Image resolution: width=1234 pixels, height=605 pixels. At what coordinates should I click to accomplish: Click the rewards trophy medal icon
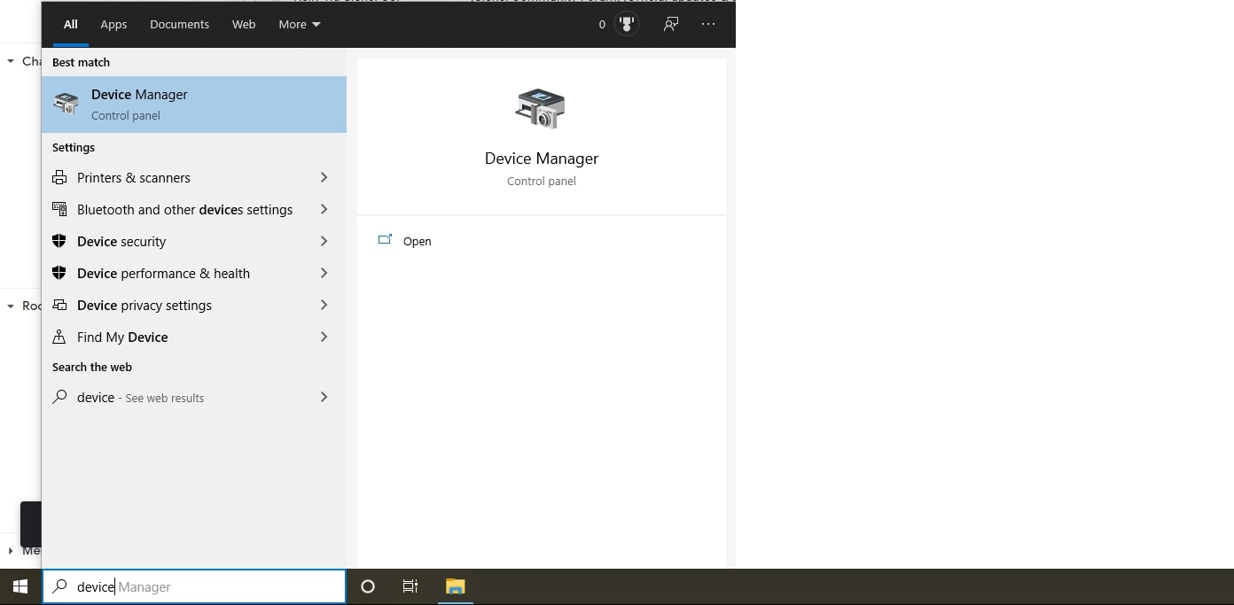coord(627,24)
